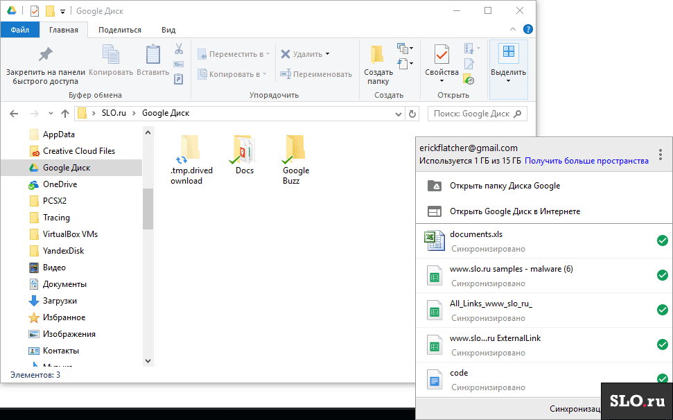Image resolution: width=673 pixels, height=420 pixels.
Task: Click the history icon in Открыть group
Action: pyautogui.click(x=469, y=79)
